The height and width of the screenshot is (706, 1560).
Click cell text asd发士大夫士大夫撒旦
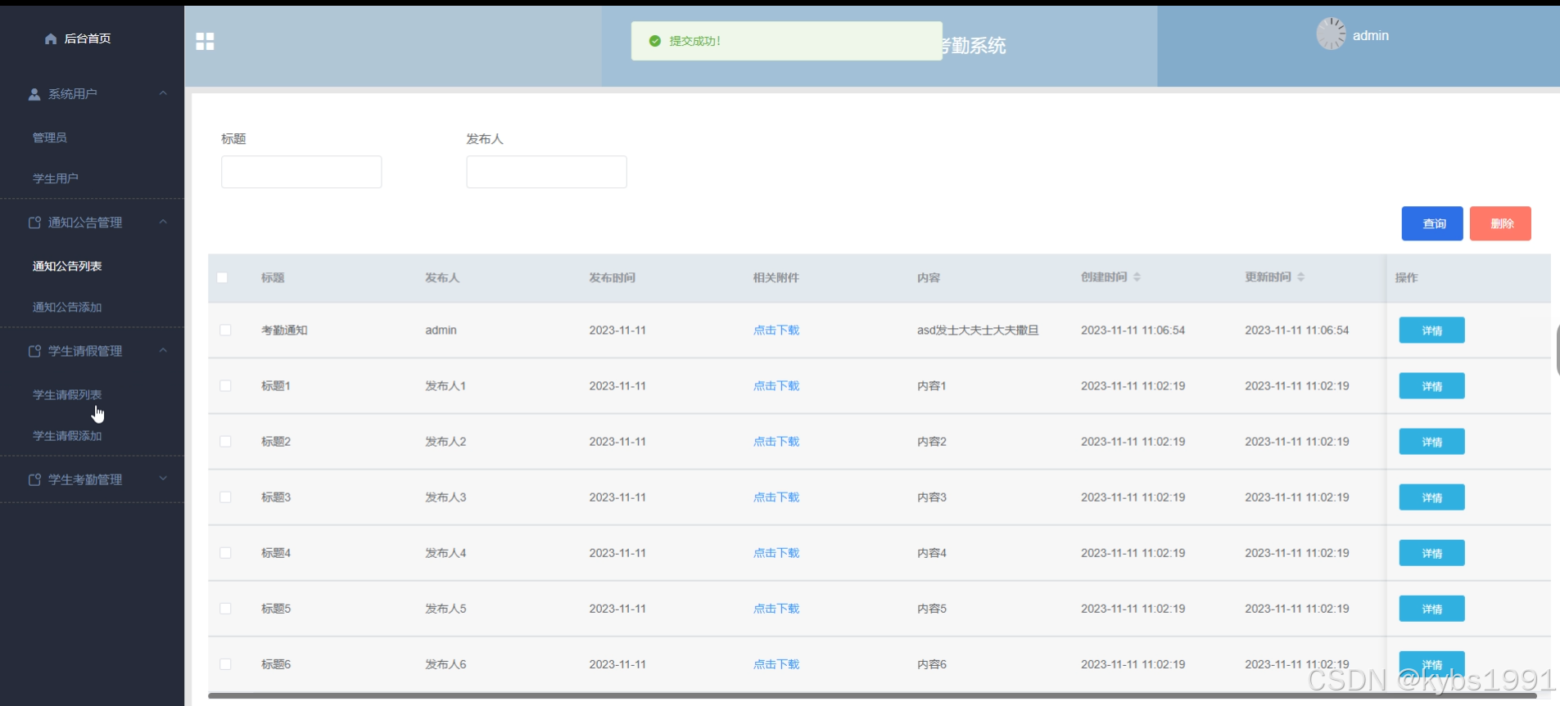978,331
